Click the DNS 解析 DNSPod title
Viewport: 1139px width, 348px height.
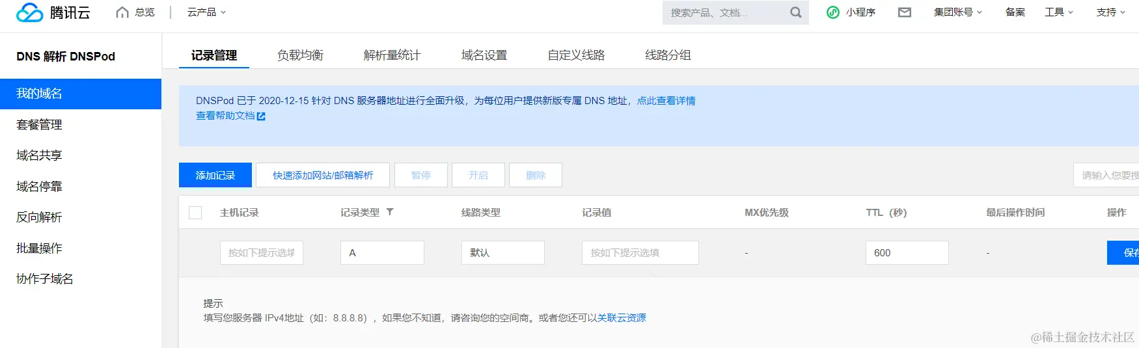click(x=66, y=57)
